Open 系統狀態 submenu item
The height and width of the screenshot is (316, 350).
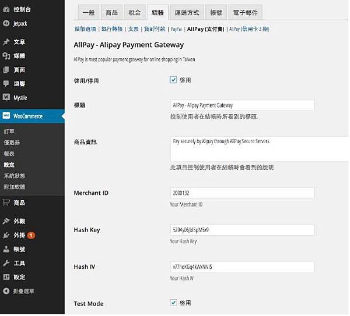tap(14, 176)
